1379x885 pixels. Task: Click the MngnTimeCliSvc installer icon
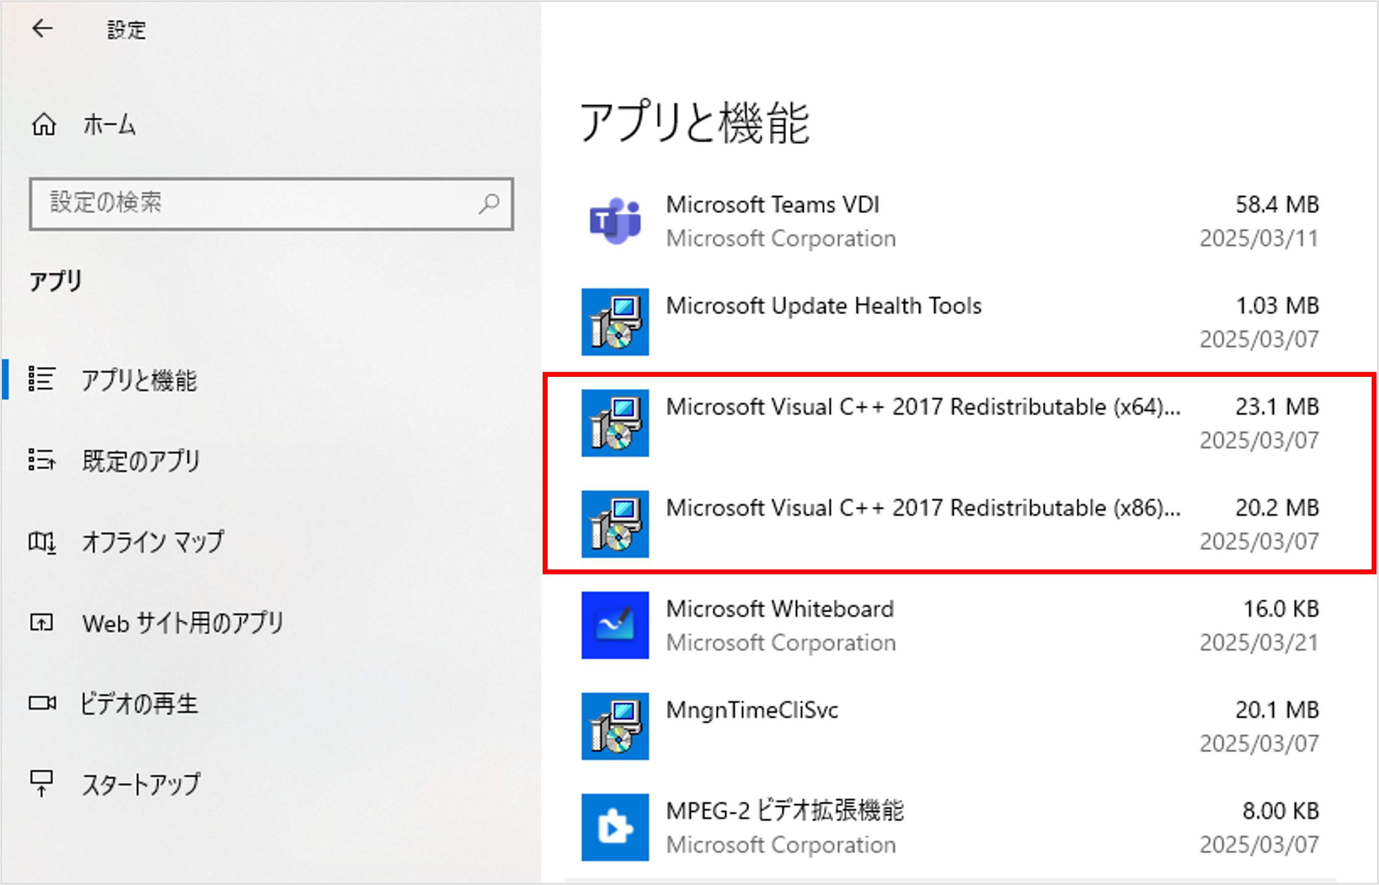tap(615, 726)
